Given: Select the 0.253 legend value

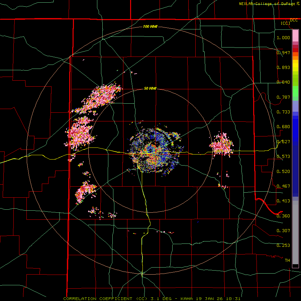Looking at the screenshot, I should click(x=283, y=245).
